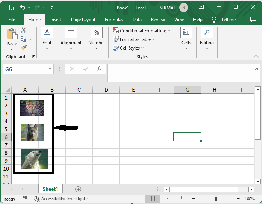Click vertical scrollbar up arrow
Screen dimensions: 263x204
pyautogui.click(x=258, y=89)
